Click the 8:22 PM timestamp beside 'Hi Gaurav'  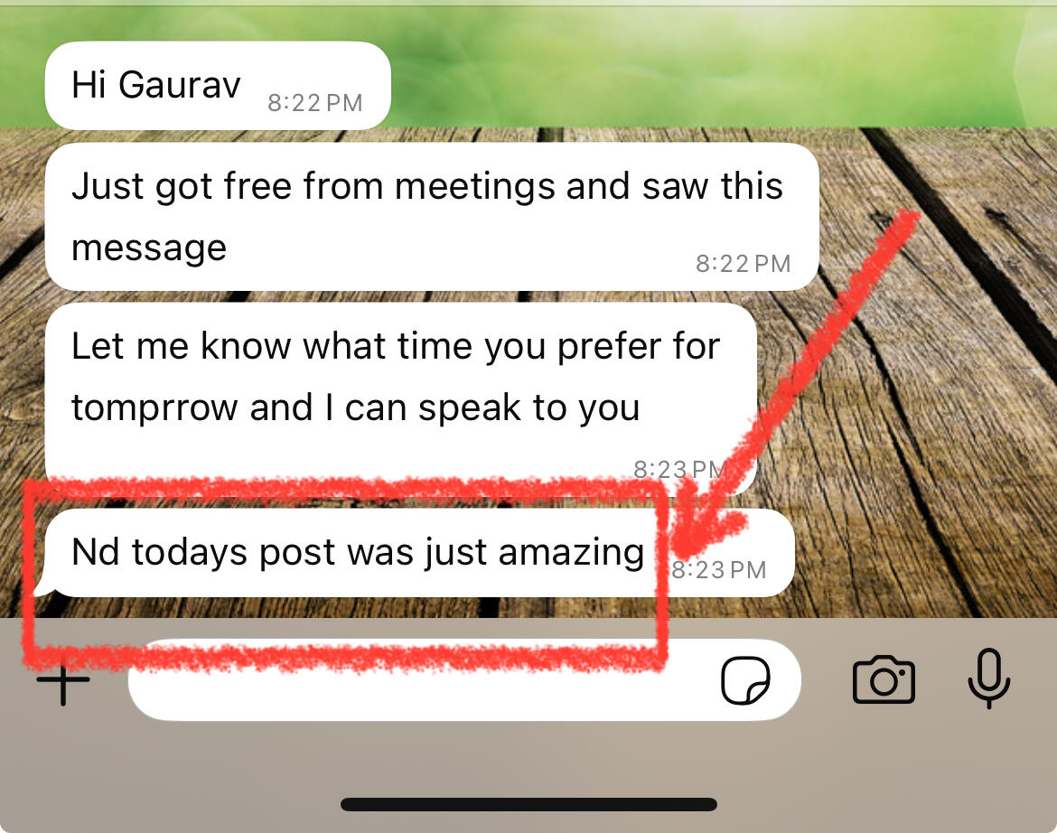[x=314, y=103]
